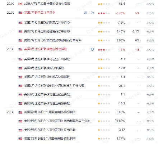Click the US flag beside 达拉斯联储制成品价格指数
This screenshot has height=144, width=158.
(x=20, y=77)
